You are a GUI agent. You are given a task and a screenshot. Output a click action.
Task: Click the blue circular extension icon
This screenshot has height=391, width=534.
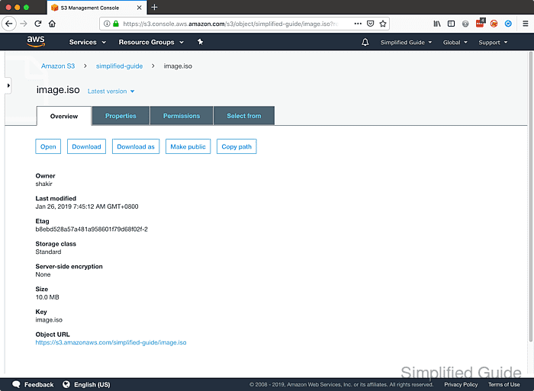[x=508, y=24]
